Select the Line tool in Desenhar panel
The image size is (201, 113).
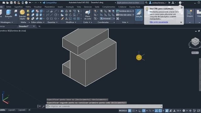pos(52,15)
